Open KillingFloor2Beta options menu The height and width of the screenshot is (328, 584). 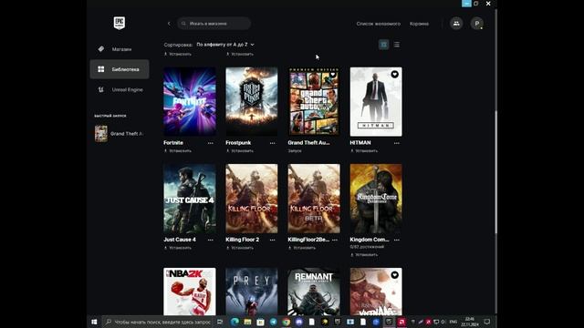pyautogui.click(x=335, y=240)
